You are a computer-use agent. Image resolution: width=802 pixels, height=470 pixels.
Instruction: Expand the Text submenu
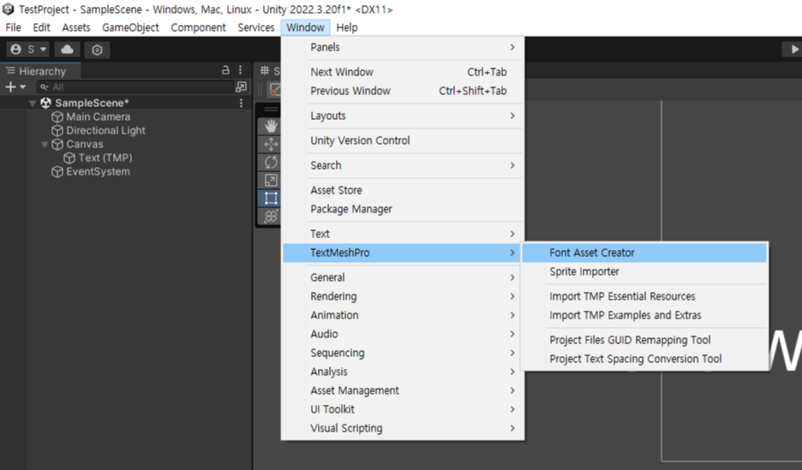click(403, 234)
